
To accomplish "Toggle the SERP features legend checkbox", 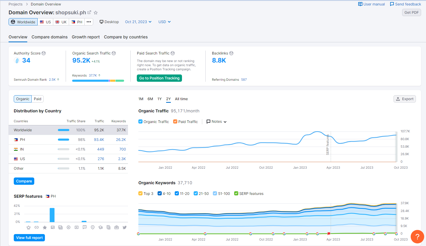I will click(236, 193).
